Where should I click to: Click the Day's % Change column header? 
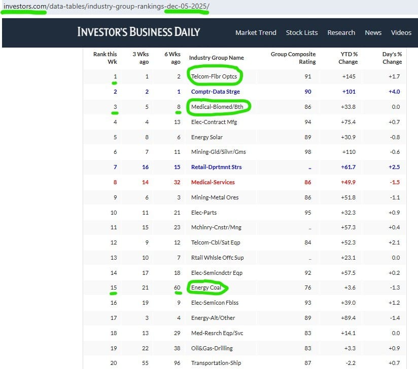(392, 58)
